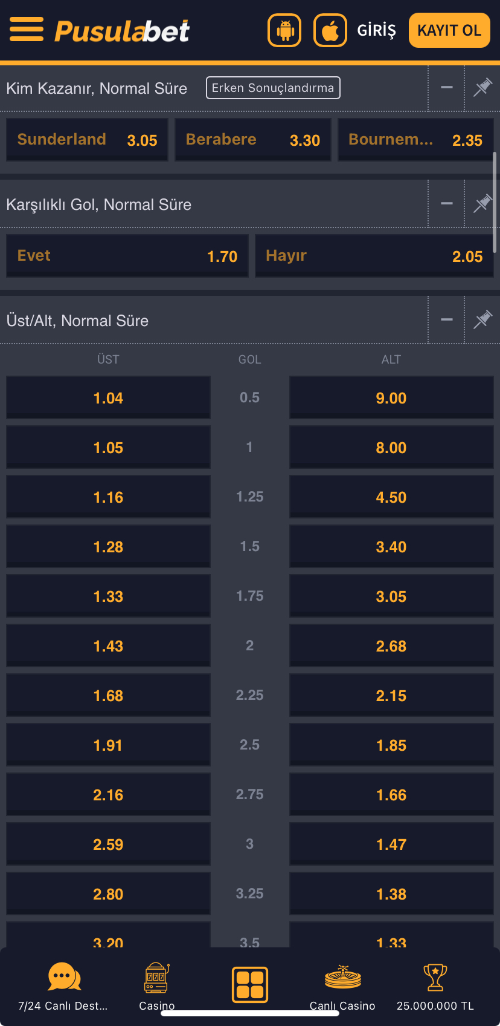Click the GİRİŞ login link

pos(376,30)
